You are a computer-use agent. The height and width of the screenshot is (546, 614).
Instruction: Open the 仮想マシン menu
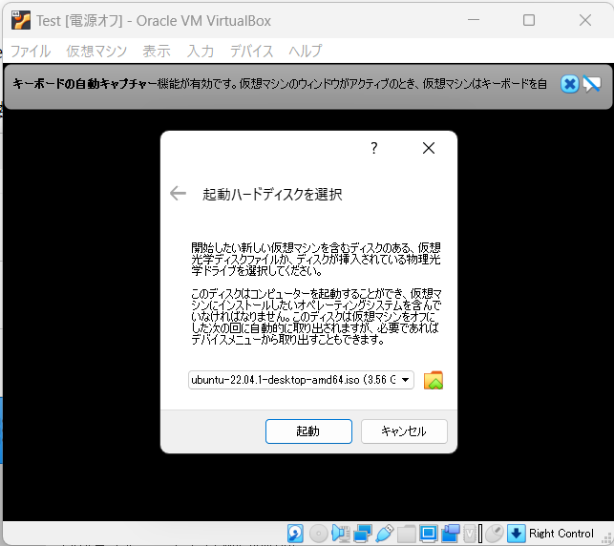click(x=96, y=51)
